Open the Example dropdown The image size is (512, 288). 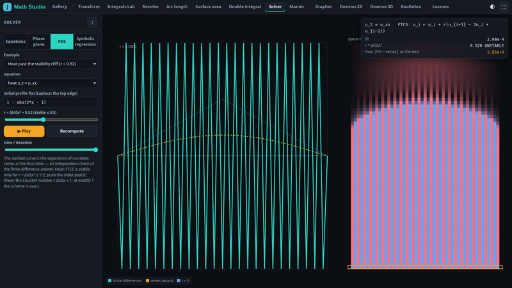coord(51,63)
